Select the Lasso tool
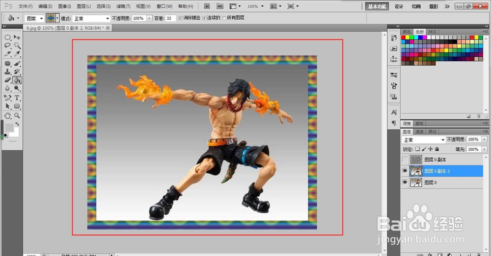The width and height of the screenshot is (491, 256). pos(7,46)
